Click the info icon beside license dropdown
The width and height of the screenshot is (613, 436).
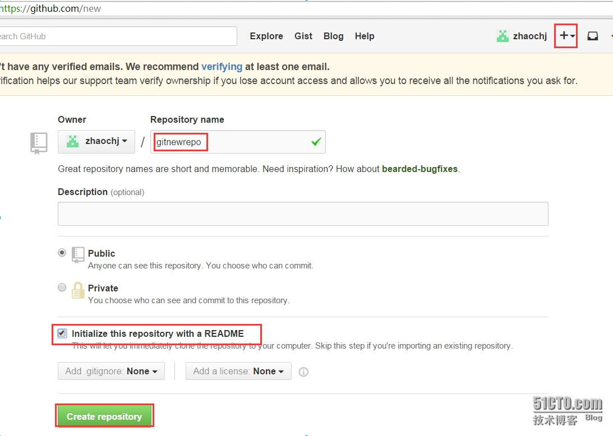click(303, 372)
